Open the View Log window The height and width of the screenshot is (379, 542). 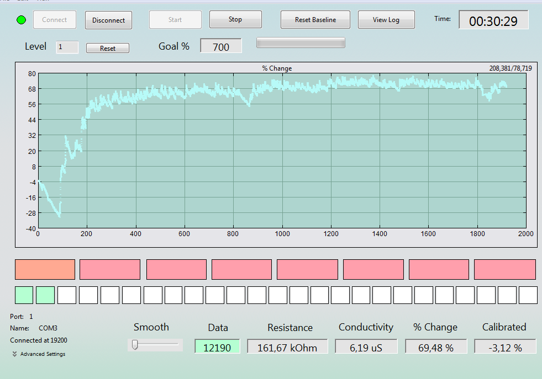click(x=386, y=20)
